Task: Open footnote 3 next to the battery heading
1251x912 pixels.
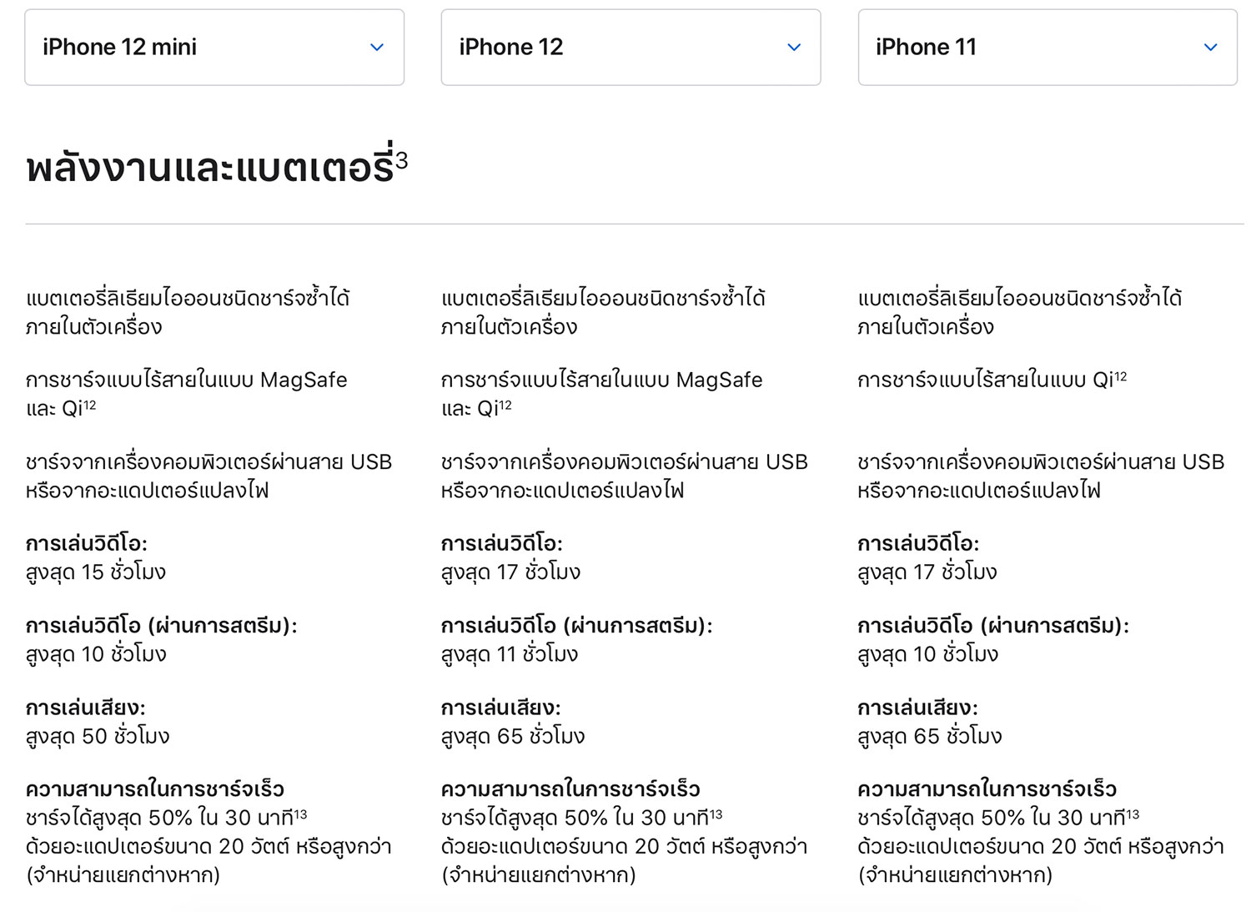Action: click(x=401, y=159)
